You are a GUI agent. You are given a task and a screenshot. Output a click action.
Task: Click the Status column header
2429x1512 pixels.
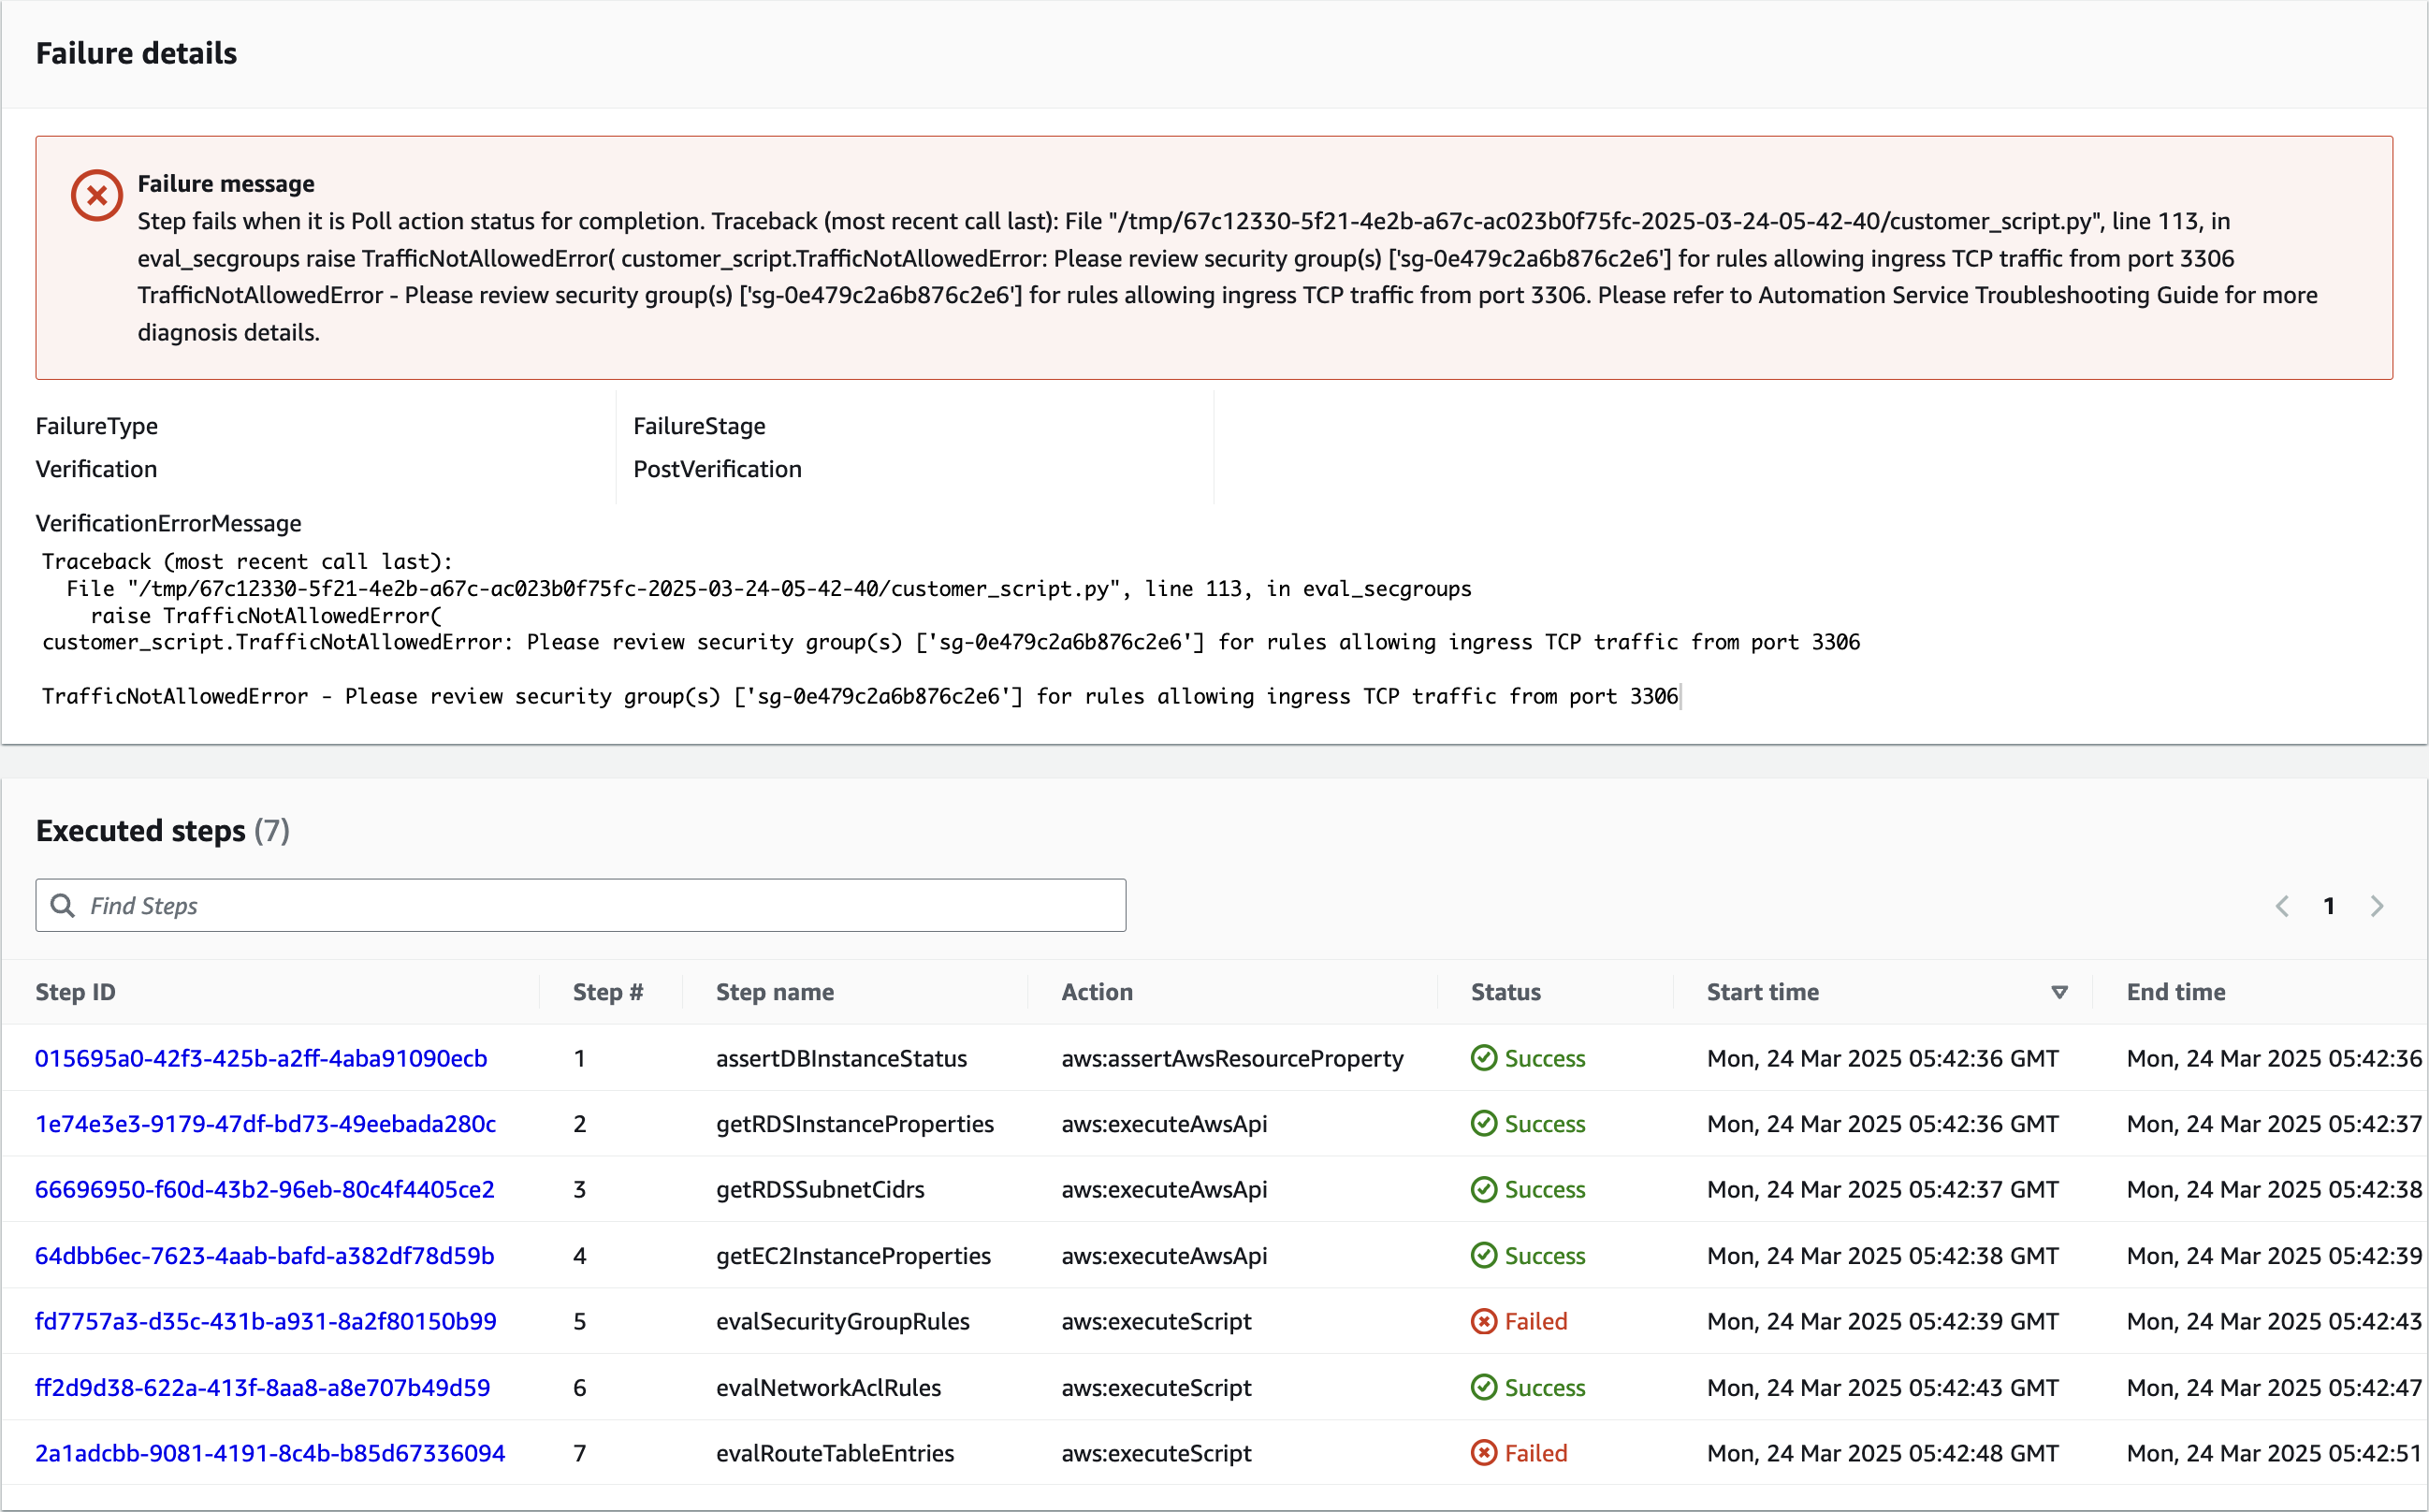click(1505, 992)
